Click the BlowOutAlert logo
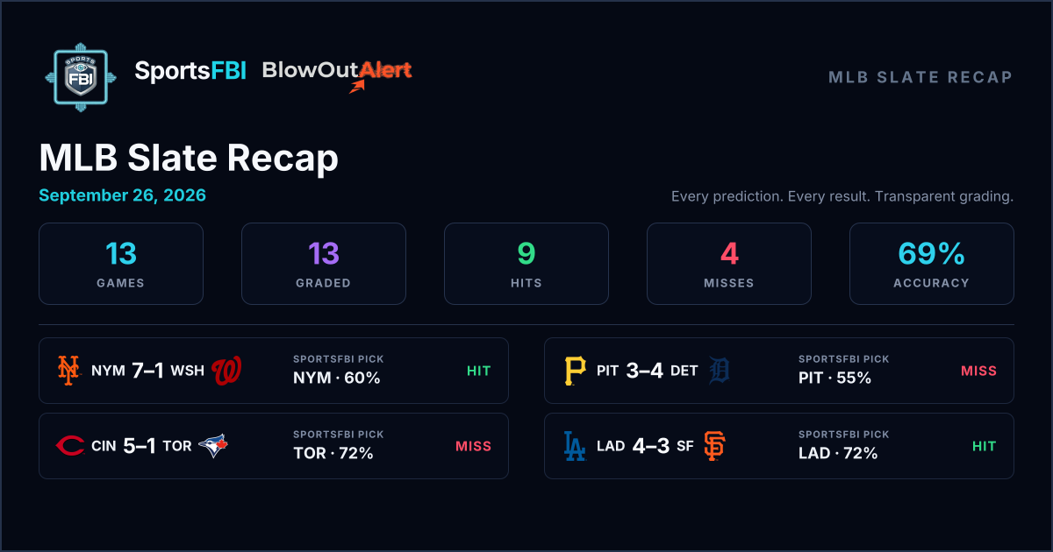Screen dimensions: 1053x552 [337, 75]
